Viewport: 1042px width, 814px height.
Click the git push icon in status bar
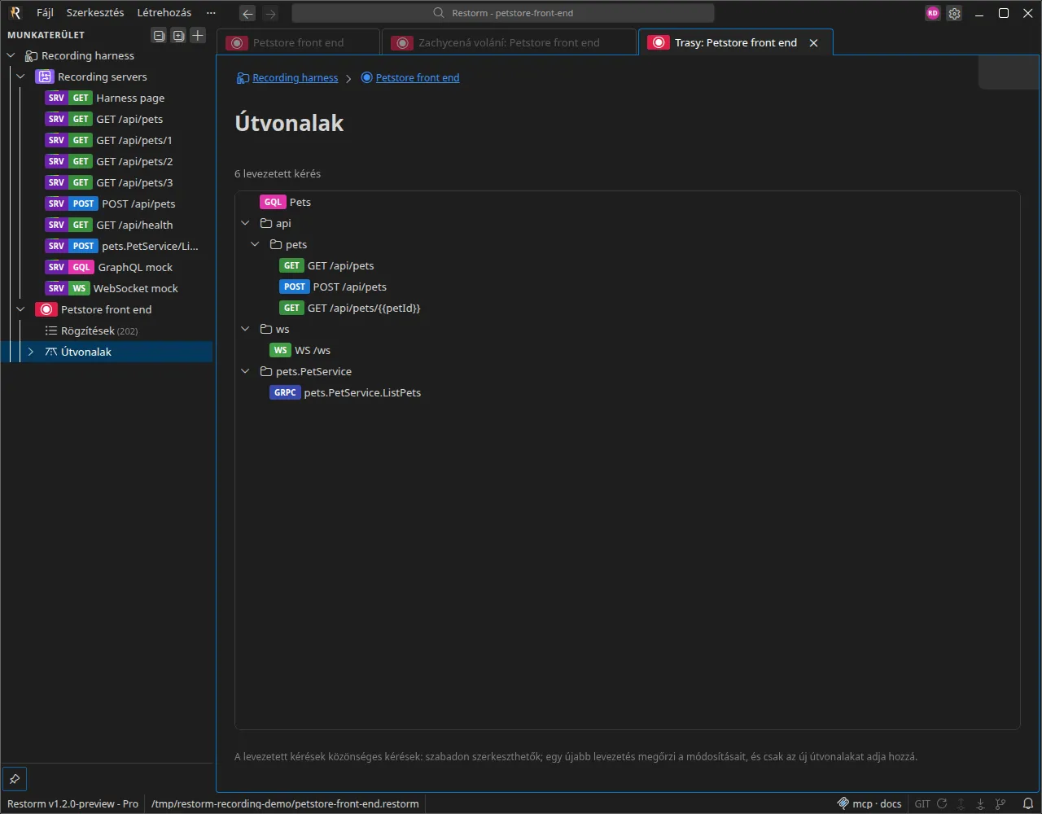pyautogui.click(x=961, y=803)
